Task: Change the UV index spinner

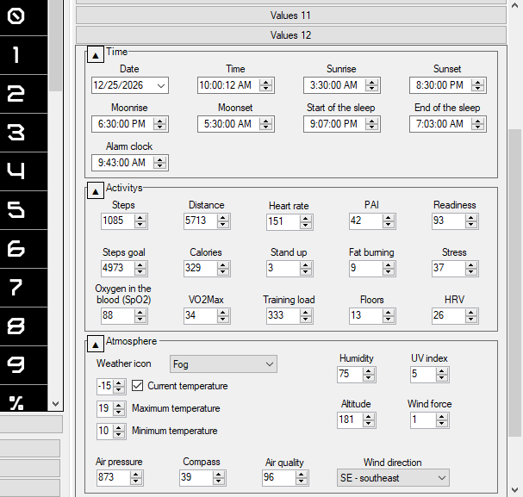Action: coord(442,375)
